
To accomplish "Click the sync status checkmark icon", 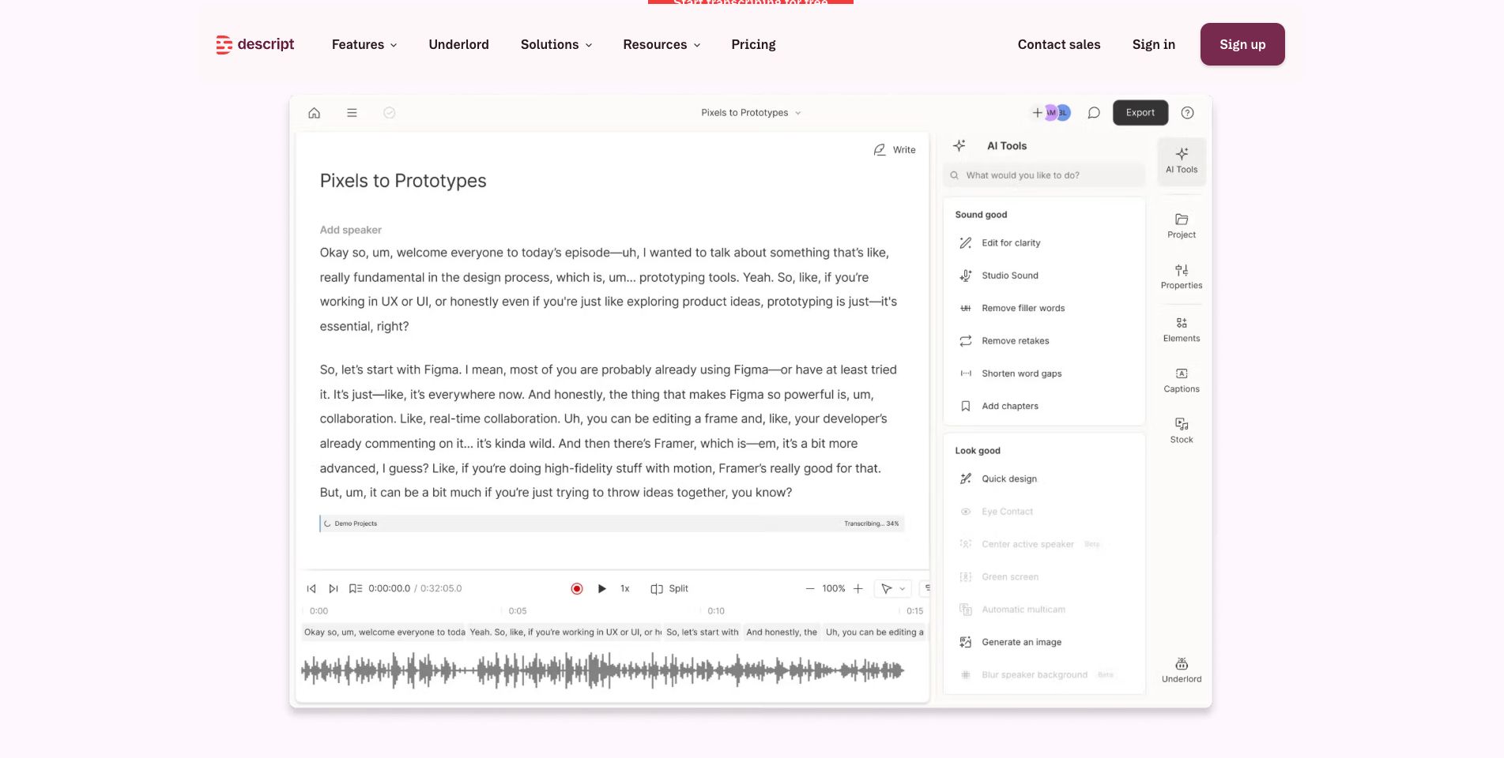I will click(x=389, y=113).
